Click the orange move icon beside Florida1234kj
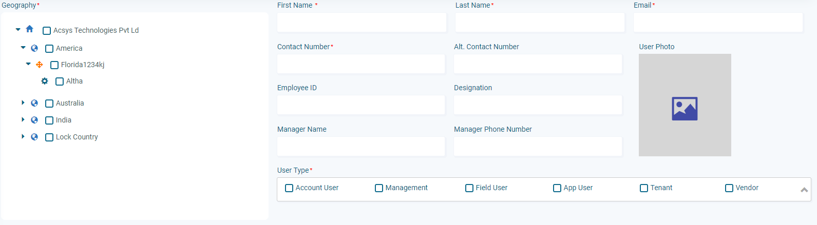817x225 pixels. 40,65
